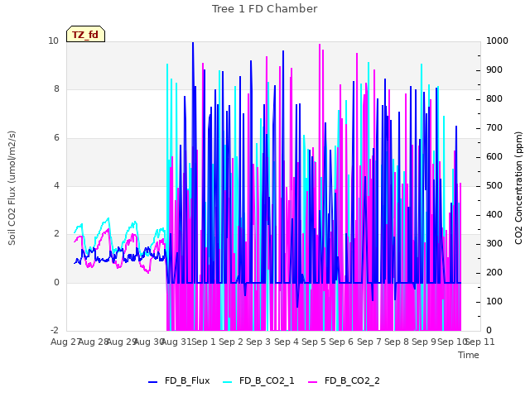
Task: Click the Soil CO2 Flux axis title
Action: point(12,188)
